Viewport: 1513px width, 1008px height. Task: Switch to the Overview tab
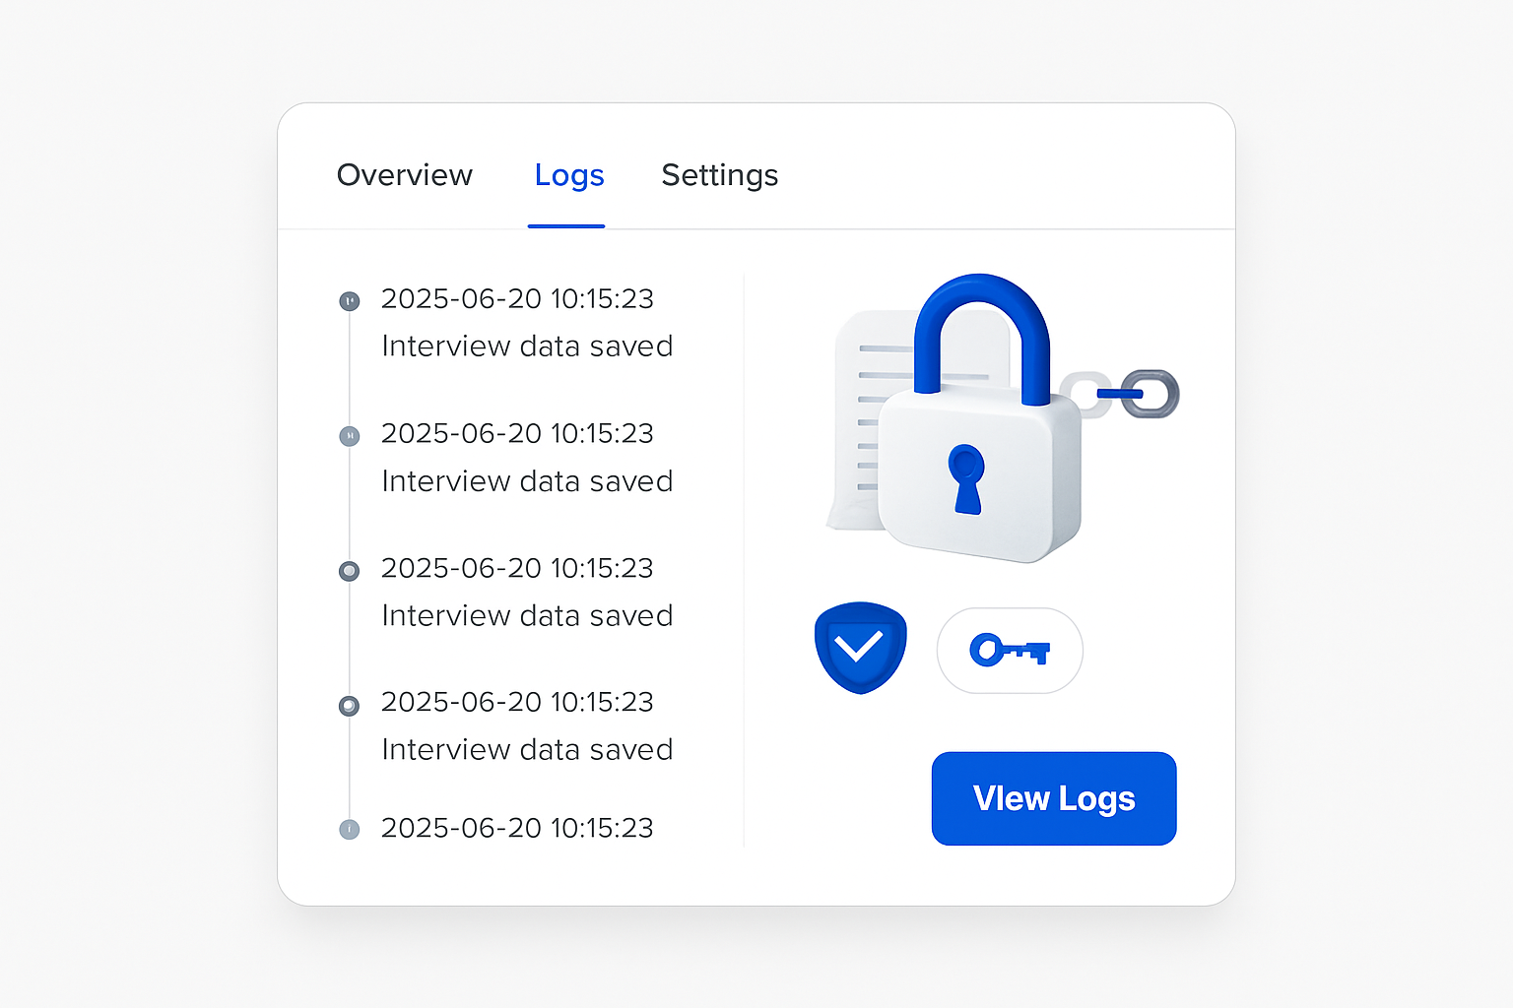[405, 175]
